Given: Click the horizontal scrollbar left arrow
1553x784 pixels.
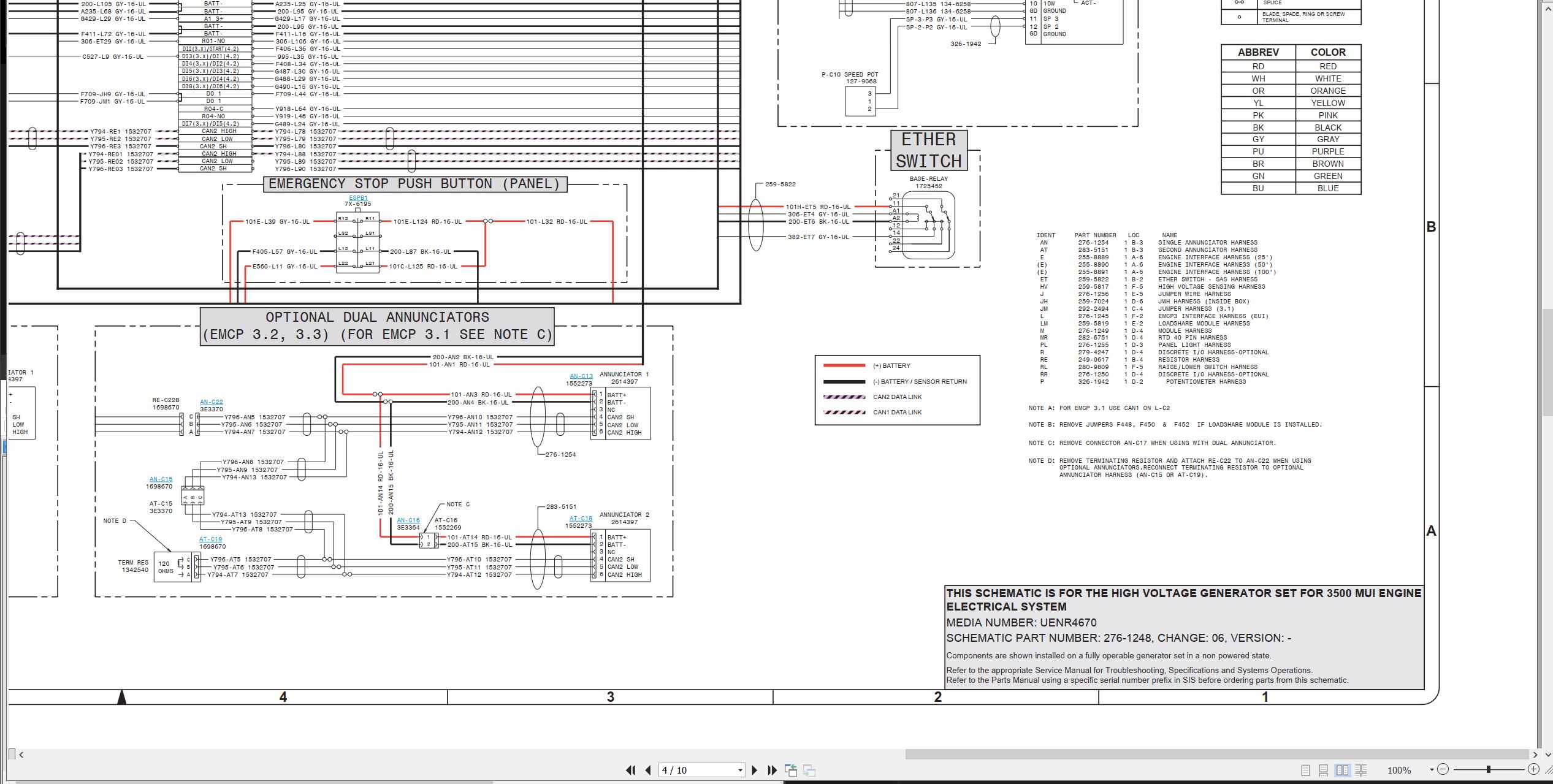Looking at the screenshot, I should pyautogui.click(x=21, y=755).
